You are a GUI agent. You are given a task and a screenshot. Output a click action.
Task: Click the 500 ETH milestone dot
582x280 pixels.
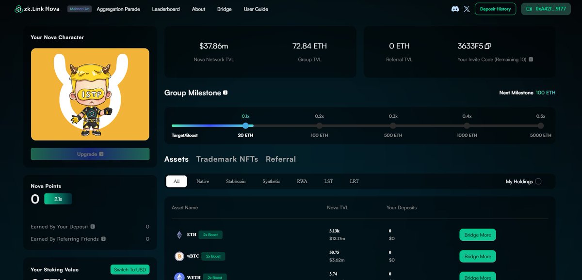(x=393, y=125)
